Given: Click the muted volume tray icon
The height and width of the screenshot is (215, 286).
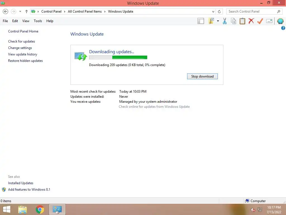Looking at the screenshot, I should (253, 210).
